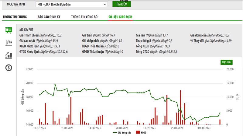The width and height of the screenshot is (243, 136).
Task: Go to the THÔNG TIN CÔNG BỐ tab
Action: click(84, 17)
